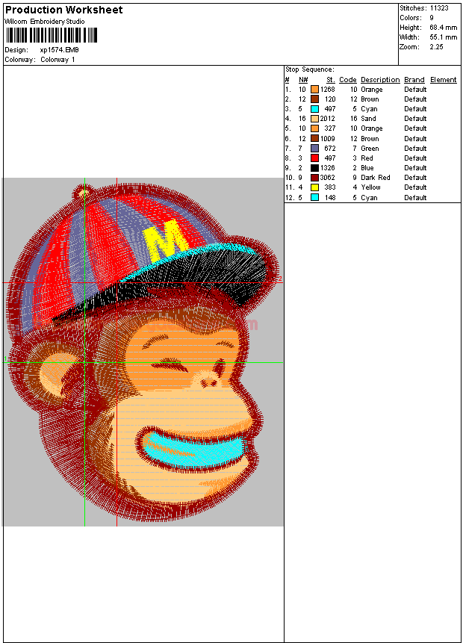The width and height of the screenshot is (463, 643).
Task: Click the Green row's purple-blue swatch
Action: (x=314, y=149)
